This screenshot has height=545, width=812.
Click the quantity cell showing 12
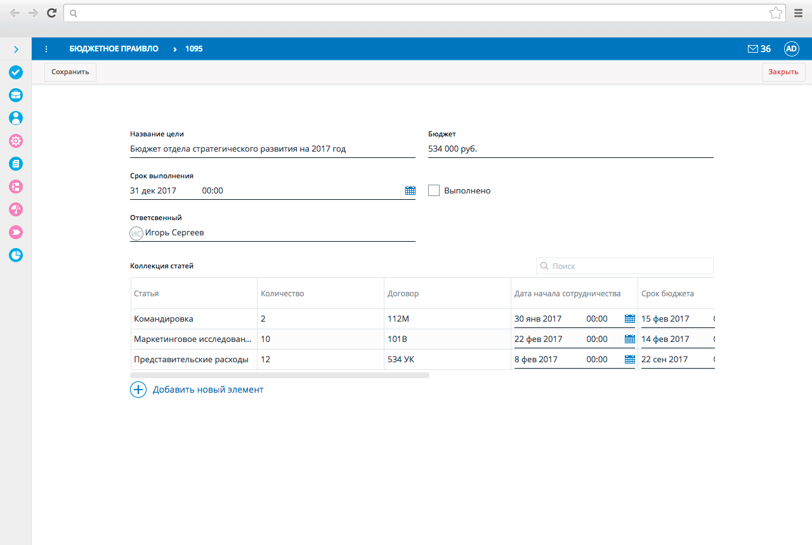click(x=320, y=360)
